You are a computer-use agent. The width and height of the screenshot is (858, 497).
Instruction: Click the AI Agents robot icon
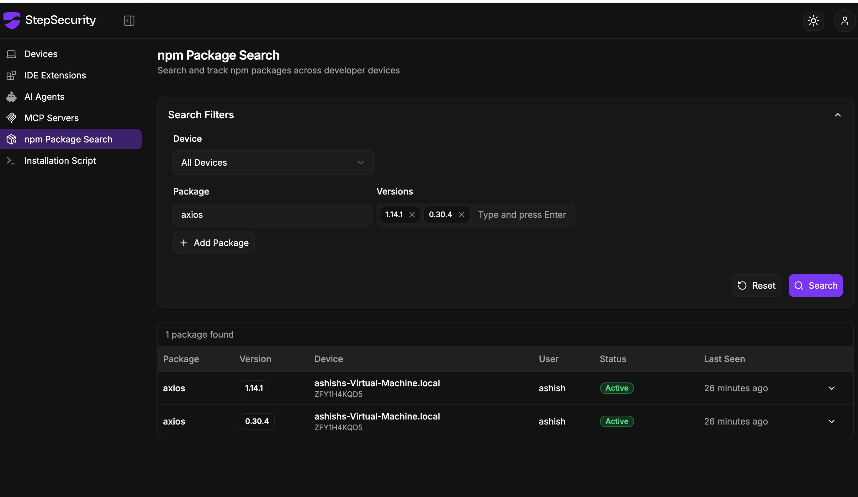11,97
